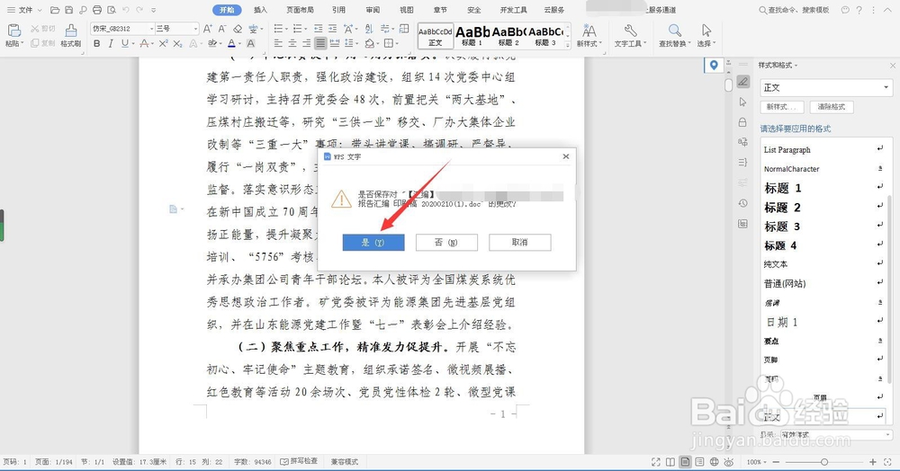The width and height of the screenshot is (900, 471).
Task: Click 是(Y) to save changes
Action: pos(373,243)
